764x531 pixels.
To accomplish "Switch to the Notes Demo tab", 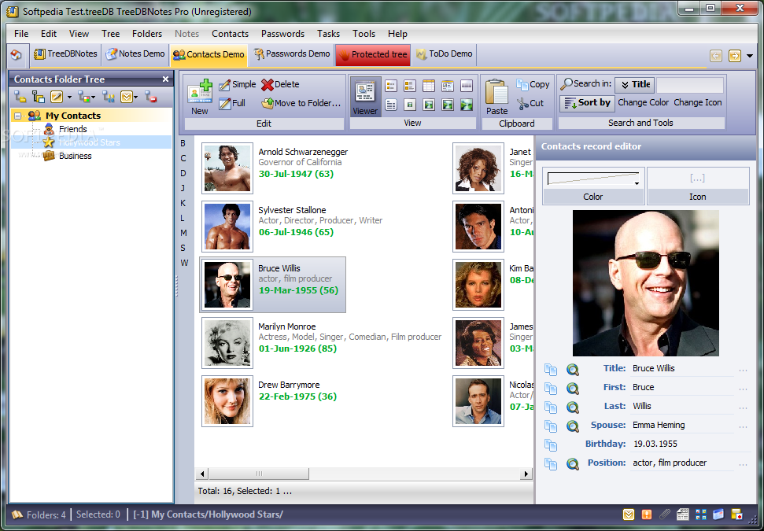I will 135,54.
